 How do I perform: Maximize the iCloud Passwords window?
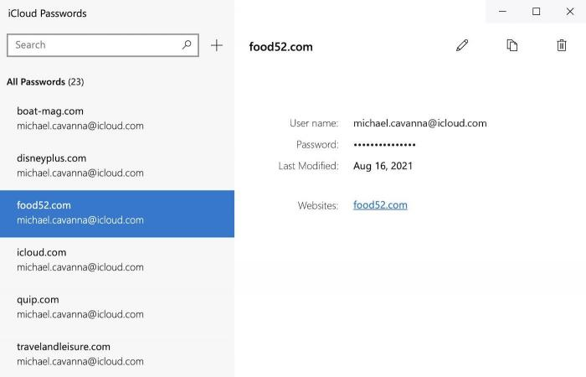coord(537,11)
